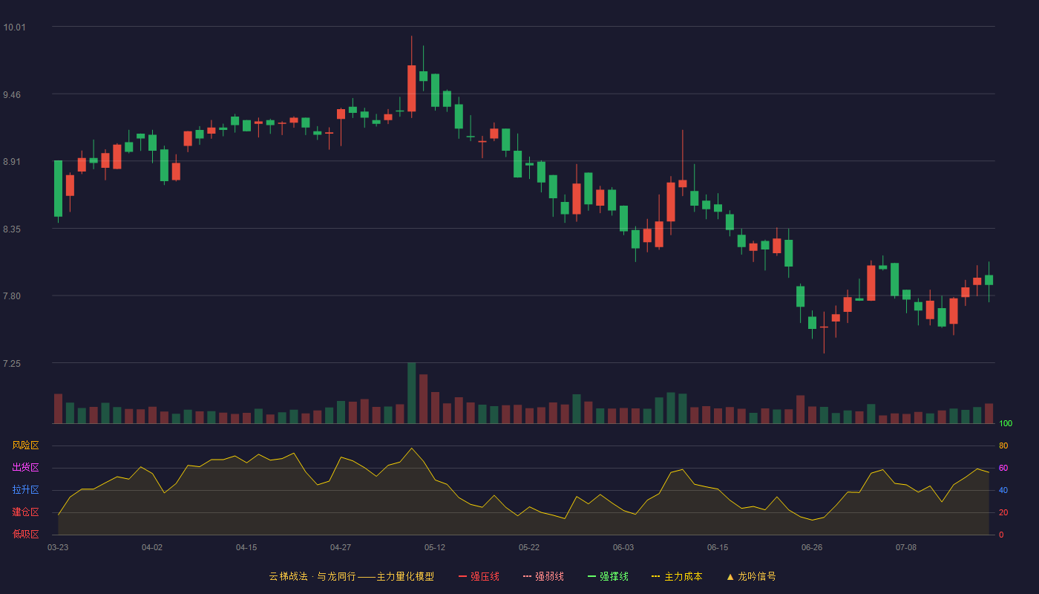Viewport: 1039px width, 594px height.
Task: Click the 8.35 price axis label
Action: [x=12, y=229]
